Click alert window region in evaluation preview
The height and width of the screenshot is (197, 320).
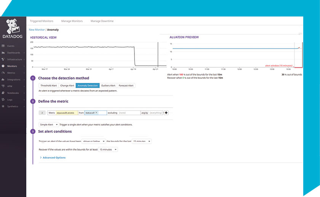pos(298,55)
